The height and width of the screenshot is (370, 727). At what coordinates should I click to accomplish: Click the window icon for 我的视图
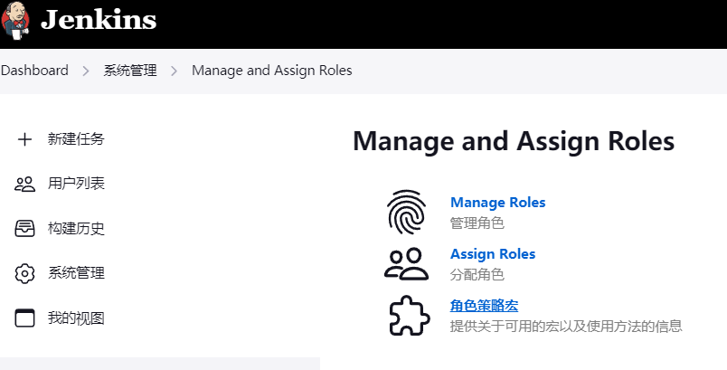tap(24, 318)
